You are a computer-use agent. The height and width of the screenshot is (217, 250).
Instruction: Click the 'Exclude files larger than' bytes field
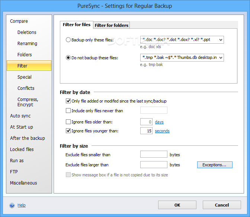coord(154,164)
